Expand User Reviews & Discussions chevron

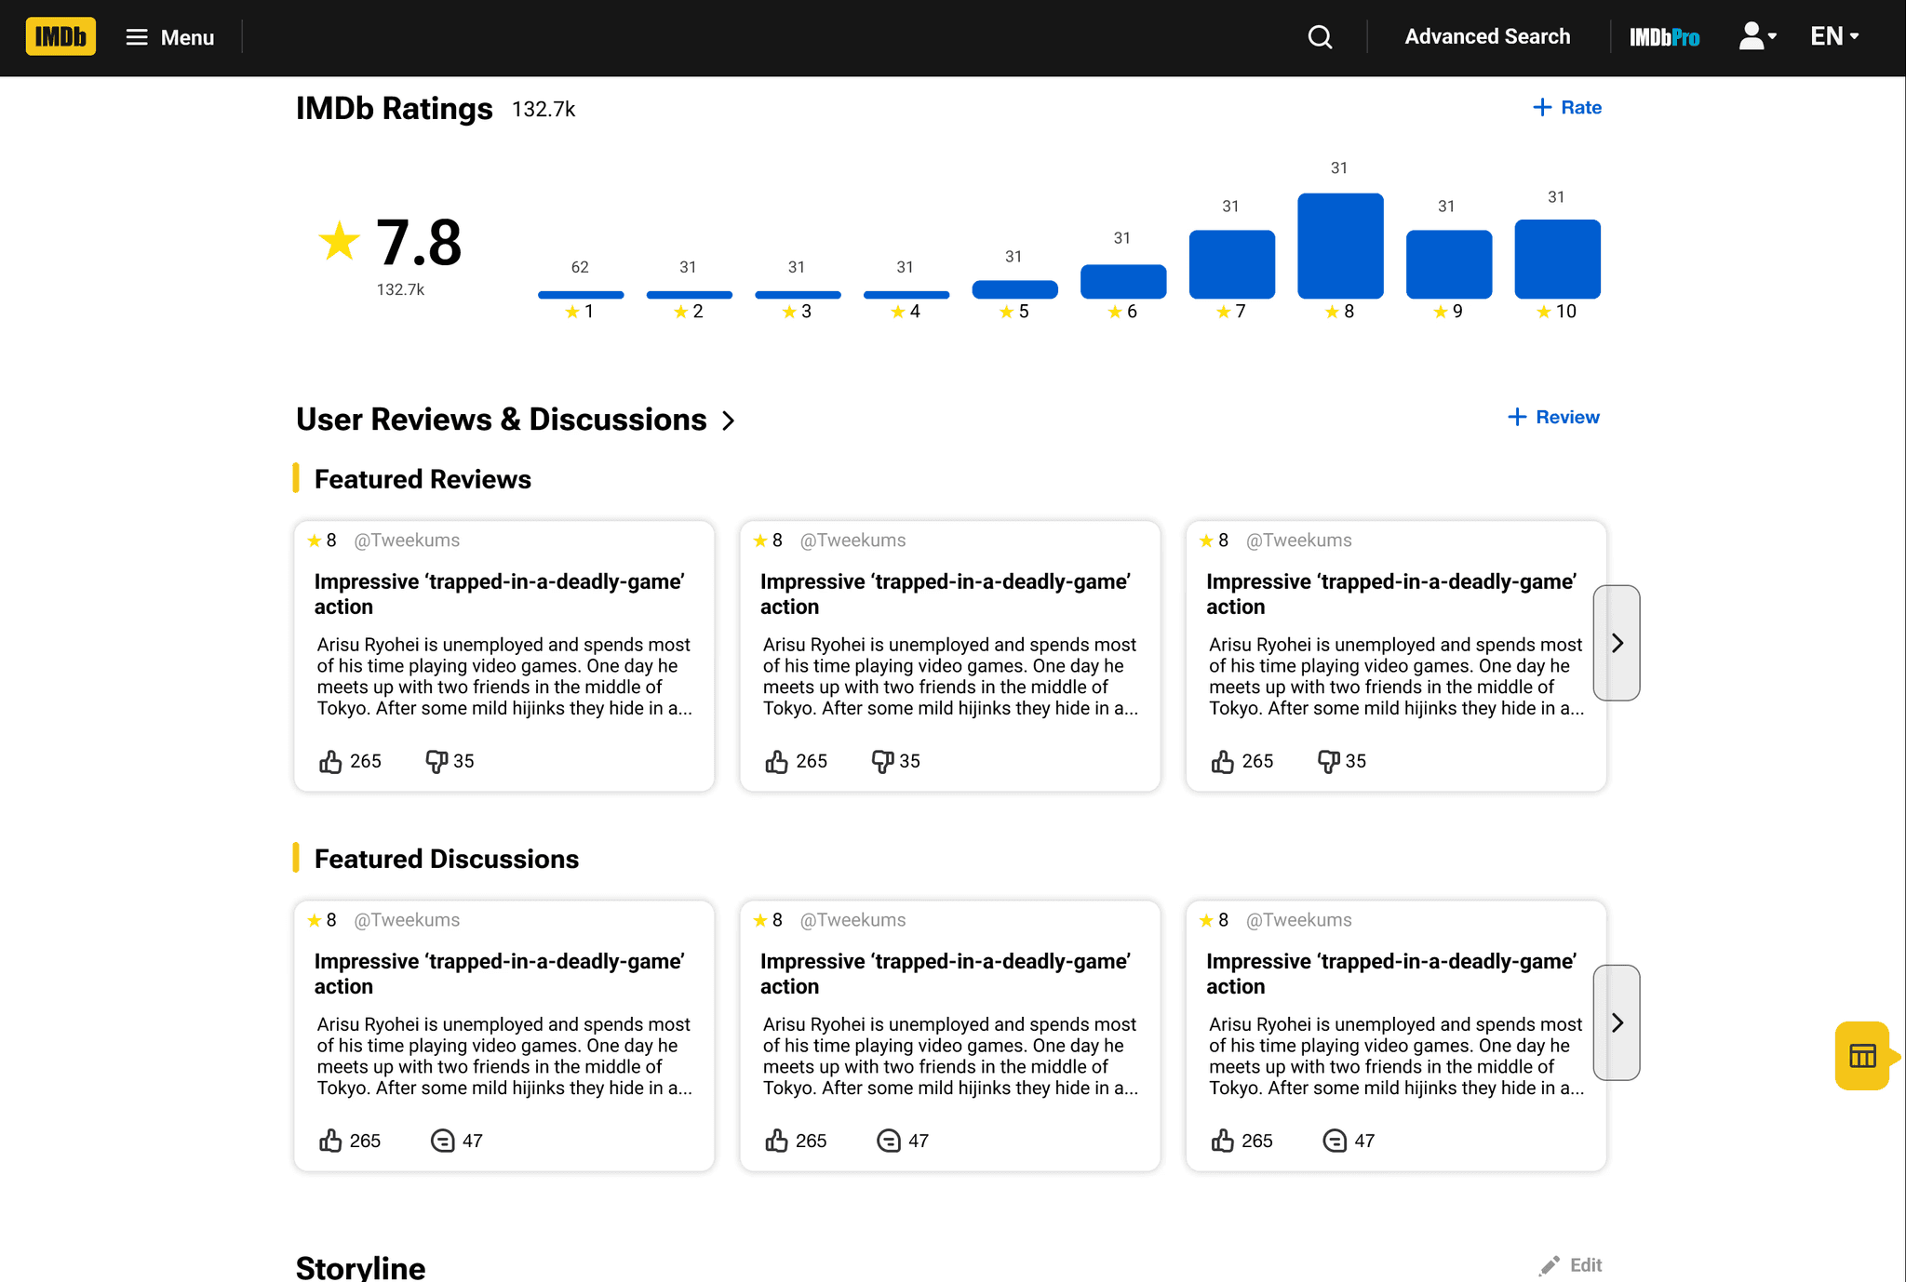(x=729, y=421)
